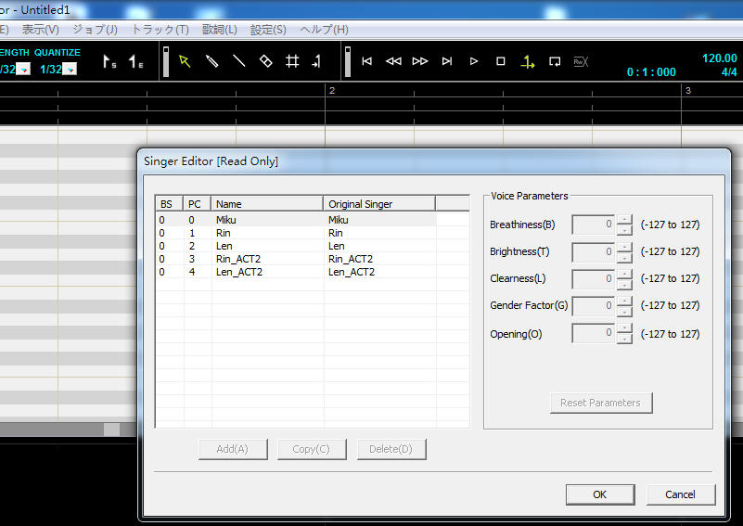Toggle the yellow start-position marker icon
The width and height of the screenshot is (743, 526).
pos(528,61)
